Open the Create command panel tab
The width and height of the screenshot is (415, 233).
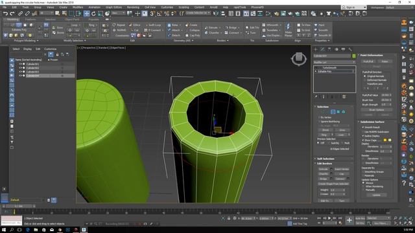316,49
